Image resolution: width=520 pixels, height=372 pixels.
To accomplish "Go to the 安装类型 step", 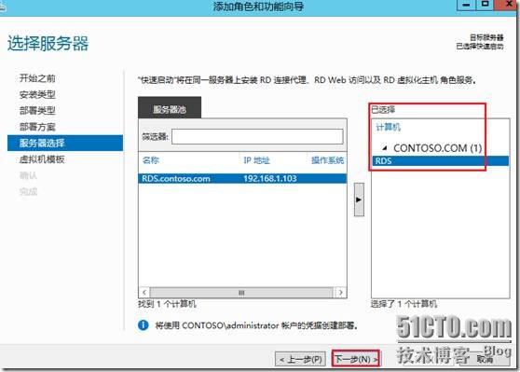I will pyautogui.click(x=37, y=94).
